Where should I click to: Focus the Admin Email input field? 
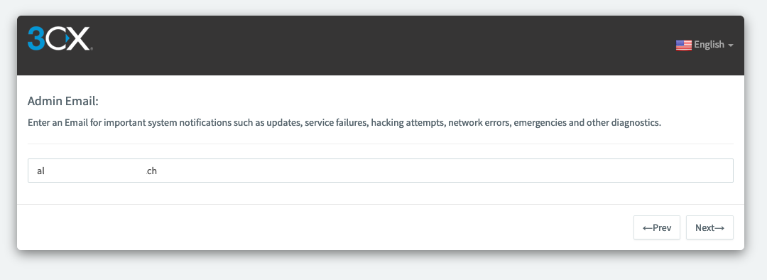click(x=380, y=171)
